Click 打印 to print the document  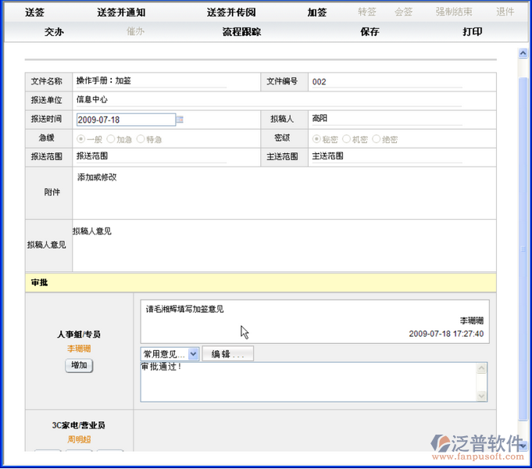472,32
